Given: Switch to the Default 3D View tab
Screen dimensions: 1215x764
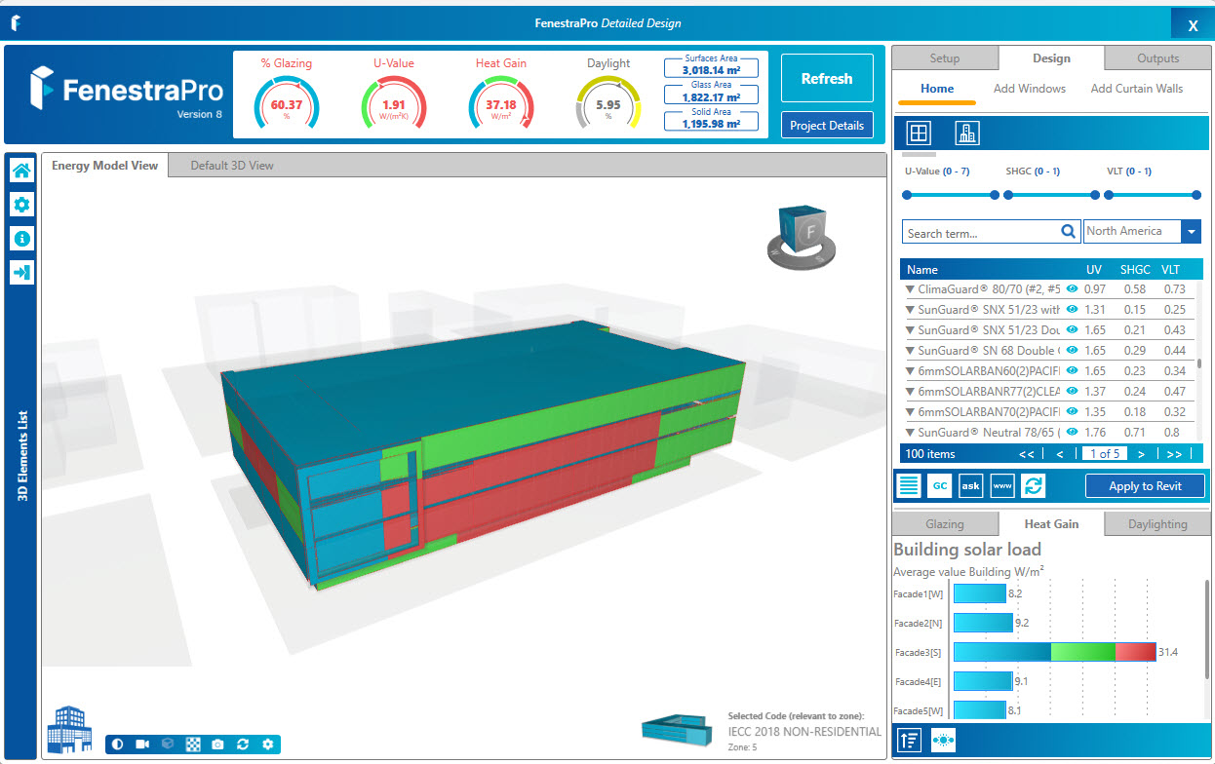Looking at the screenshot, I should tap(232, 166).
